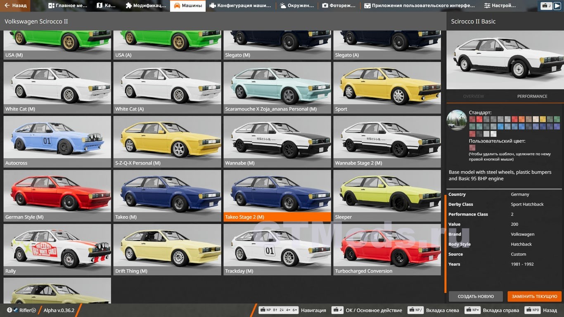Viewport: 564px width, 317px height.
Task: Click the Country value Germany
Action: [x=520, y=194]
